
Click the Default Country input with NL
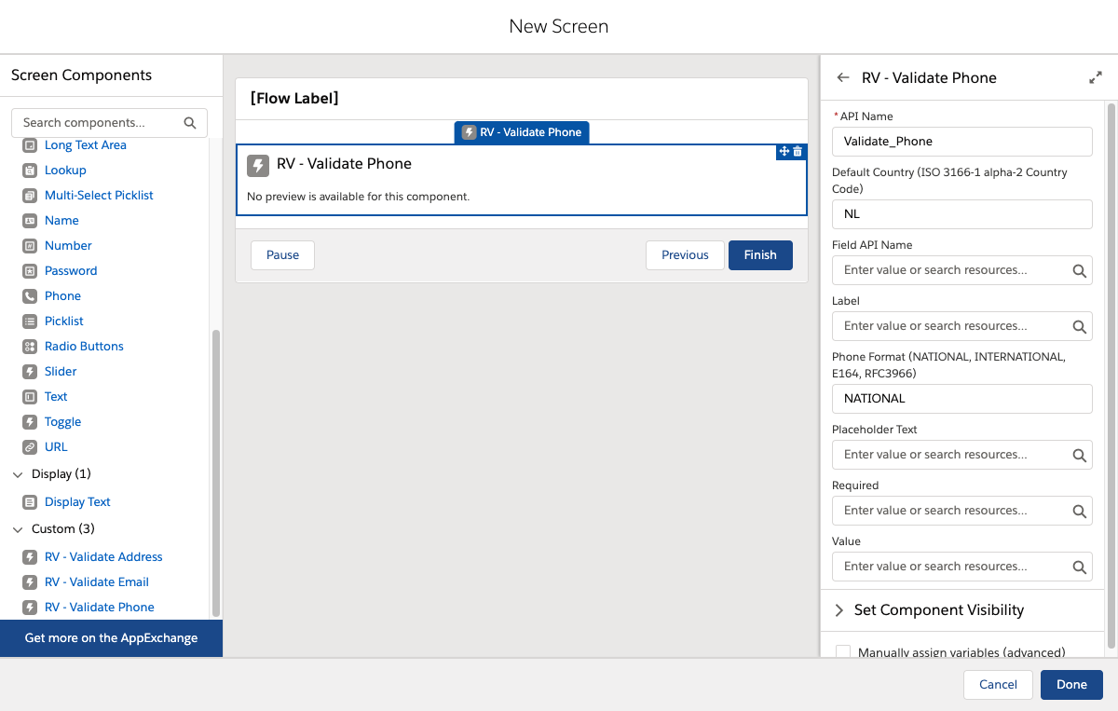pyautogui.click(x=961, y=214)
